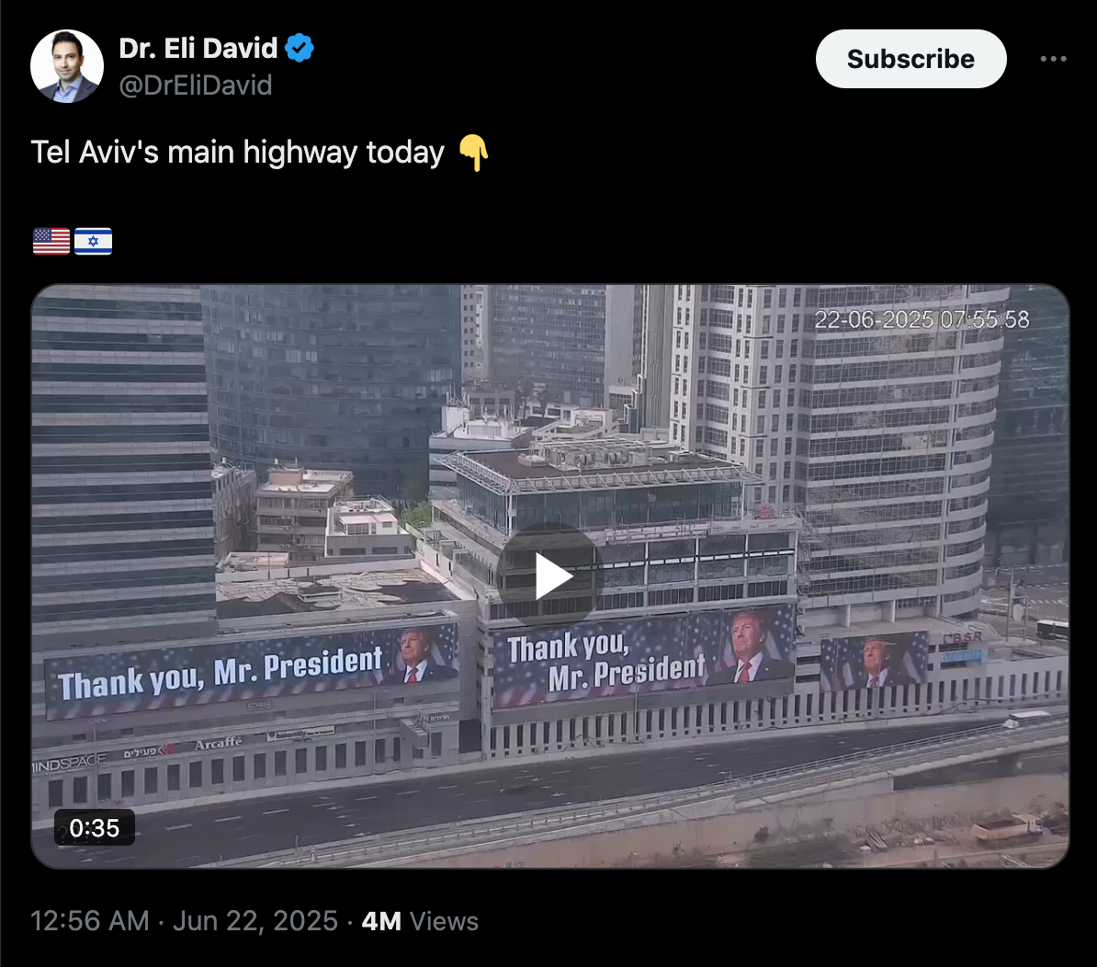Open the Dr. Eli David display name
Image resolution: width=1097 pixels, height=967 pixels.
tap(198, 49)
